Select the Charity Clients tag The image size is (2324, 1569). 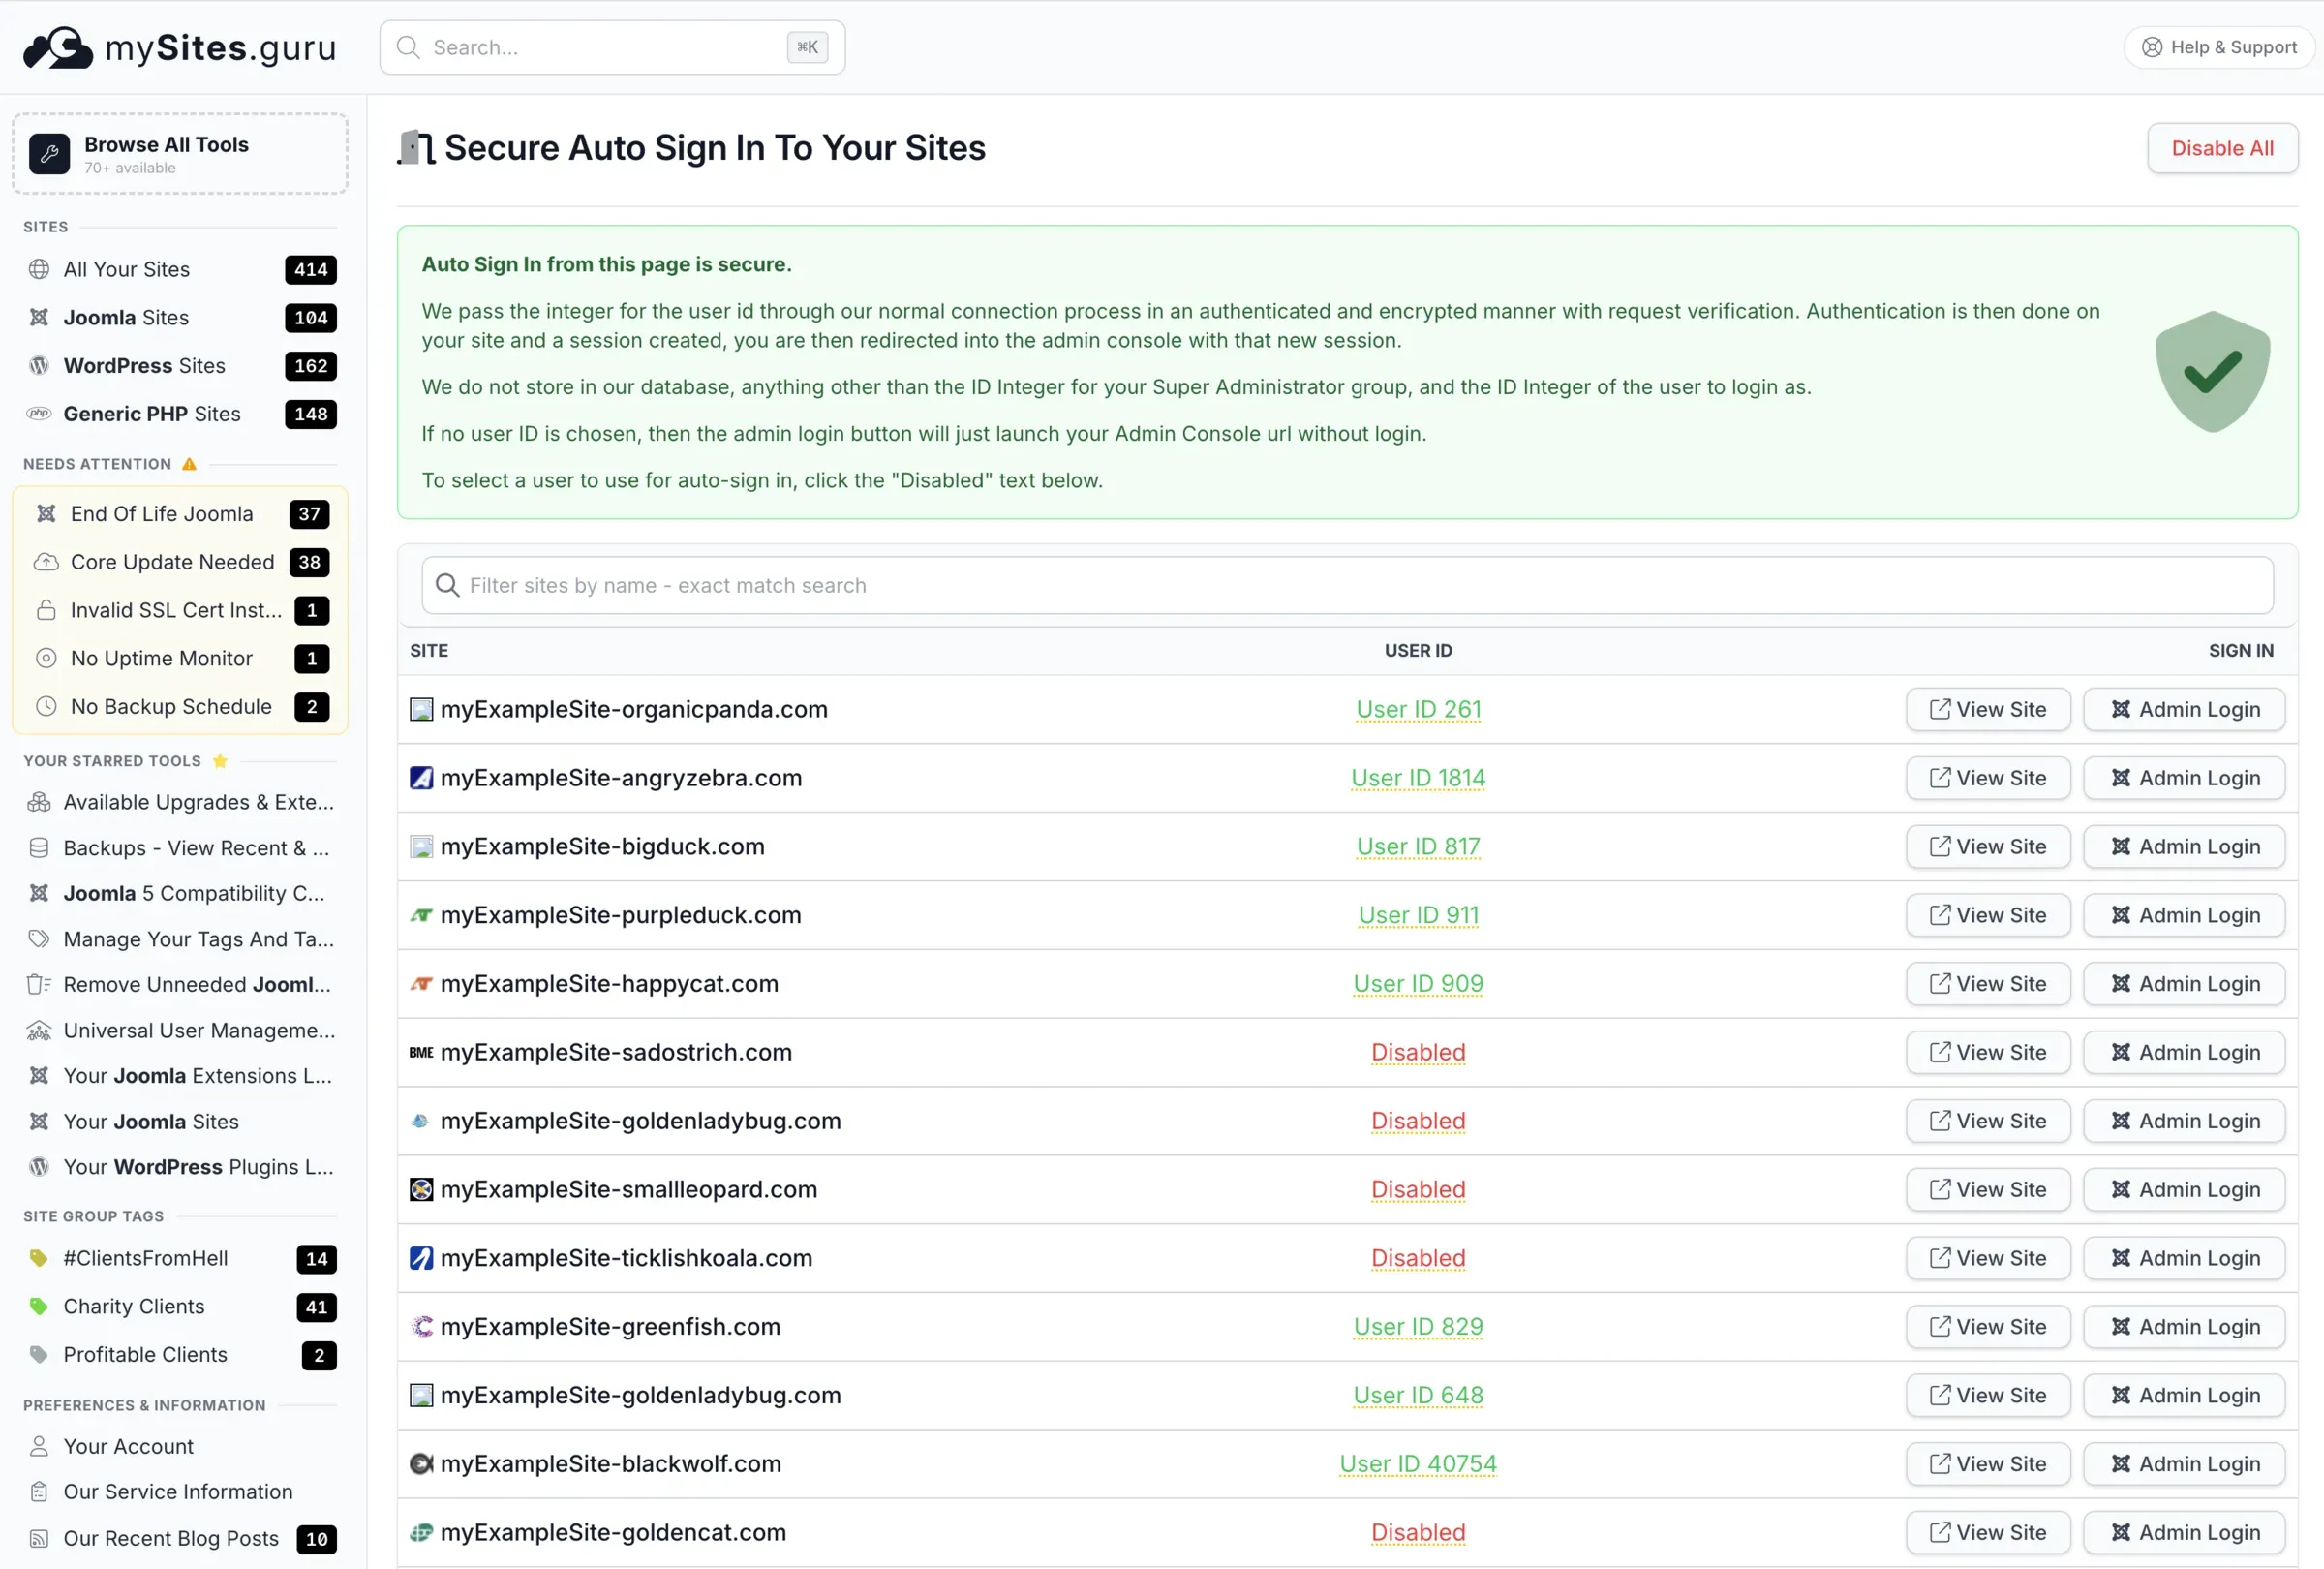coord(133,1306)
